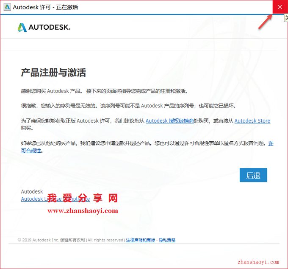Open the Autodesk Store link

252,121
